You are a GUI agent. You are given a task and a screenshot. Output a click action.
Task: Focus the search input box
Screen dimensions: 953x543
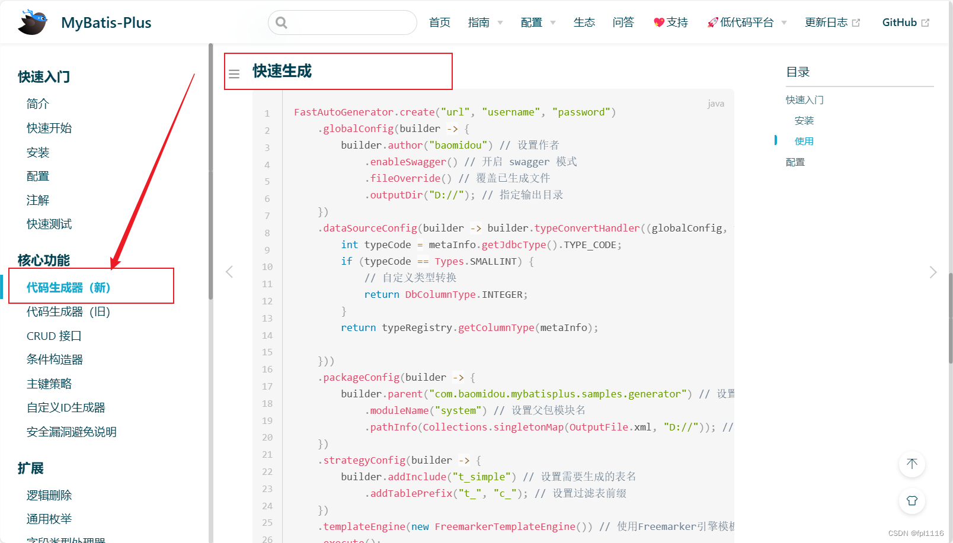pos(343,23)
